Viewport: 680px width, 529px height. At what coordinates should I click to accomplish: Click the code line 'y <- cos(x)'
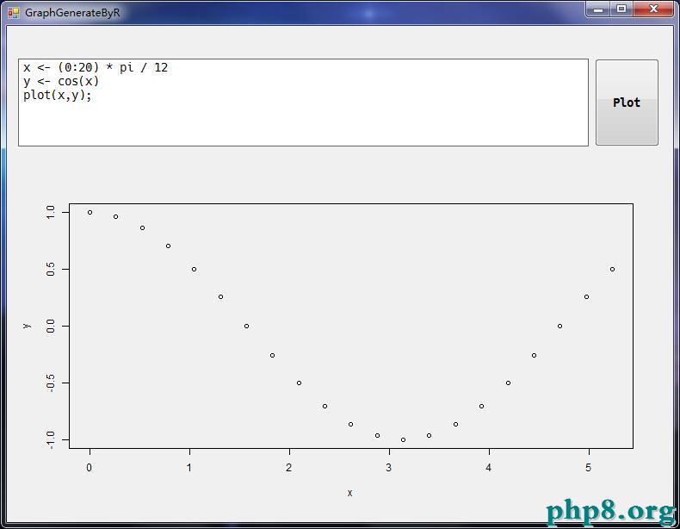[61, 81]
